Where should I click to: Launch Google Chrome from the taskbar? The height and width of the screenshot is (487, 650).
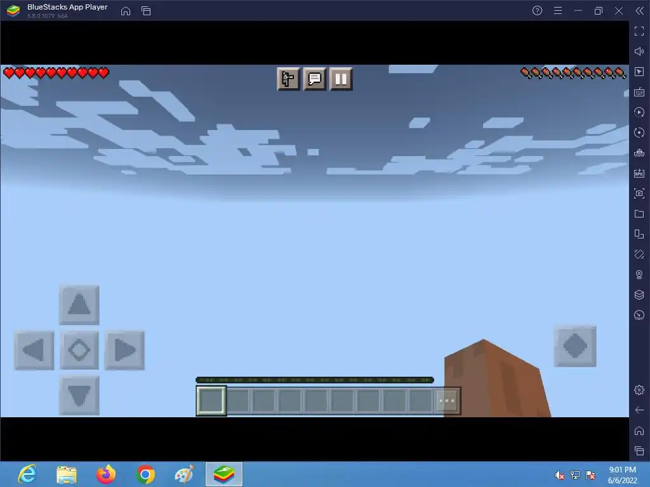145,474
